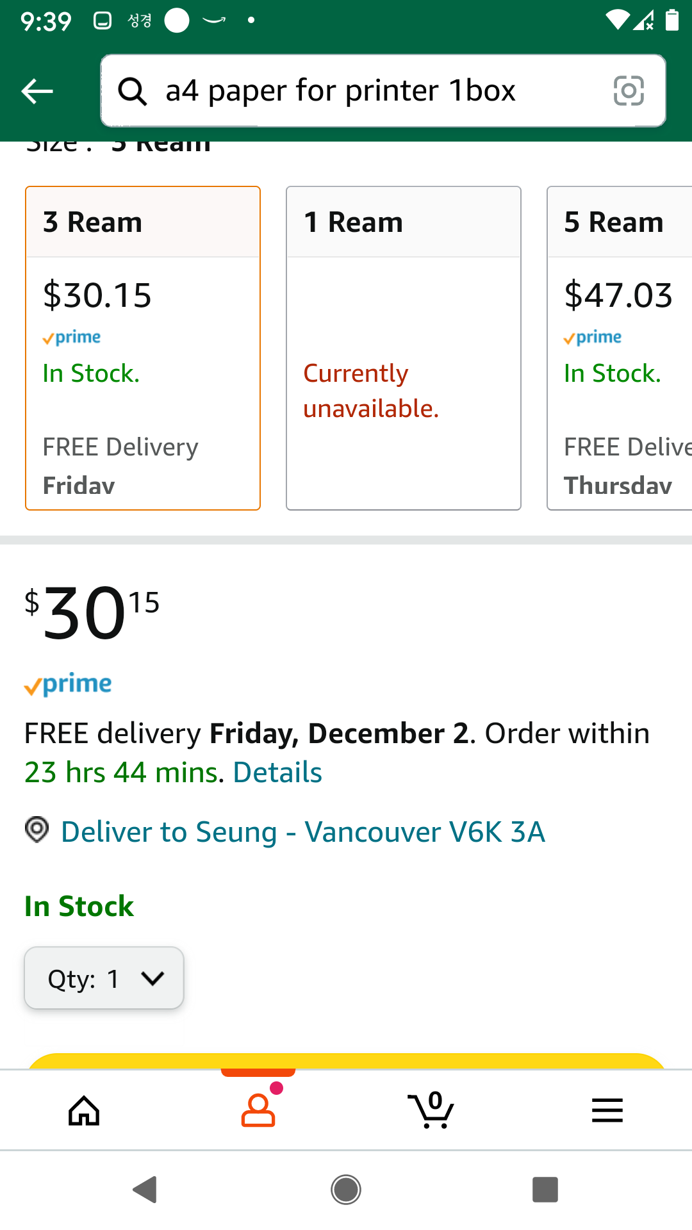Open the camera lens search icon
Viewport: 692px width, 1230px height.
coord(629,90)
